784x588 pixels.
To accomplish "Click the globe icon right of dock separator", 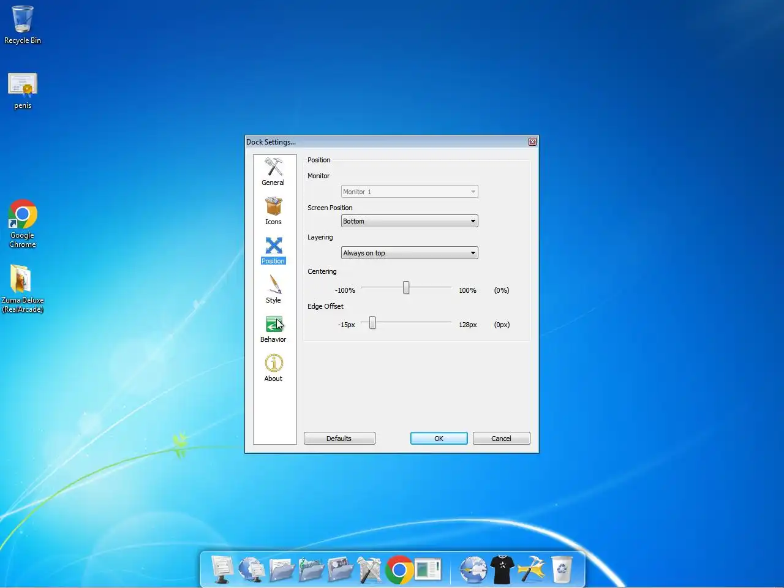I will click(x=473, y=570).
